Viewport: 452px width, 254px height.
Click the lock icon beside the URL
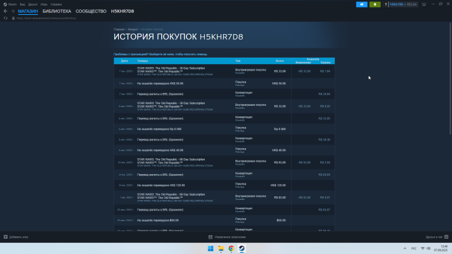click(x=14, y=18)
